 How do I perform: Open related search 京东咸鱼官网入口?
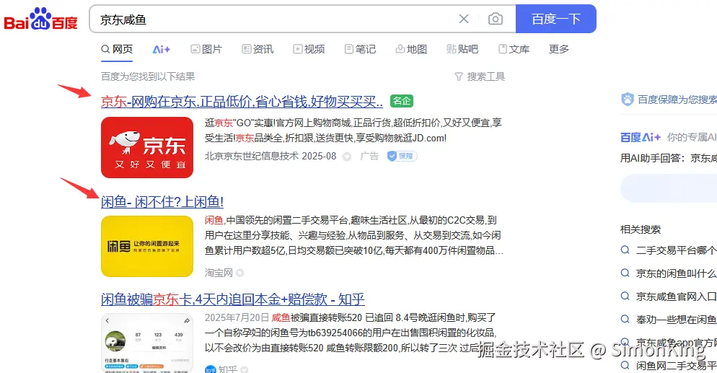[x=676, y=297]
